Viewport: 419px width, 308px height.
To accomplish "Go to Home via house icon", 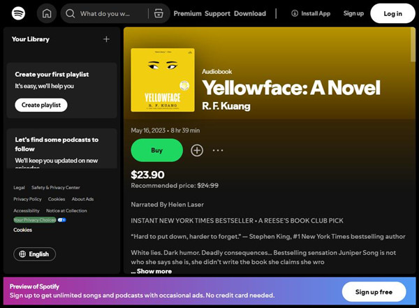I will (47, 13).
